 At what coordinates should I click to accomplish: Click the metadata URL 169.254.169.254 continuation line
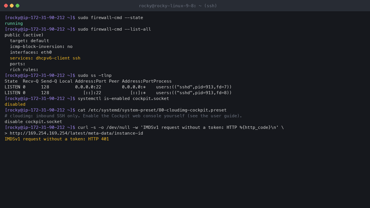[x=76, y=133]
